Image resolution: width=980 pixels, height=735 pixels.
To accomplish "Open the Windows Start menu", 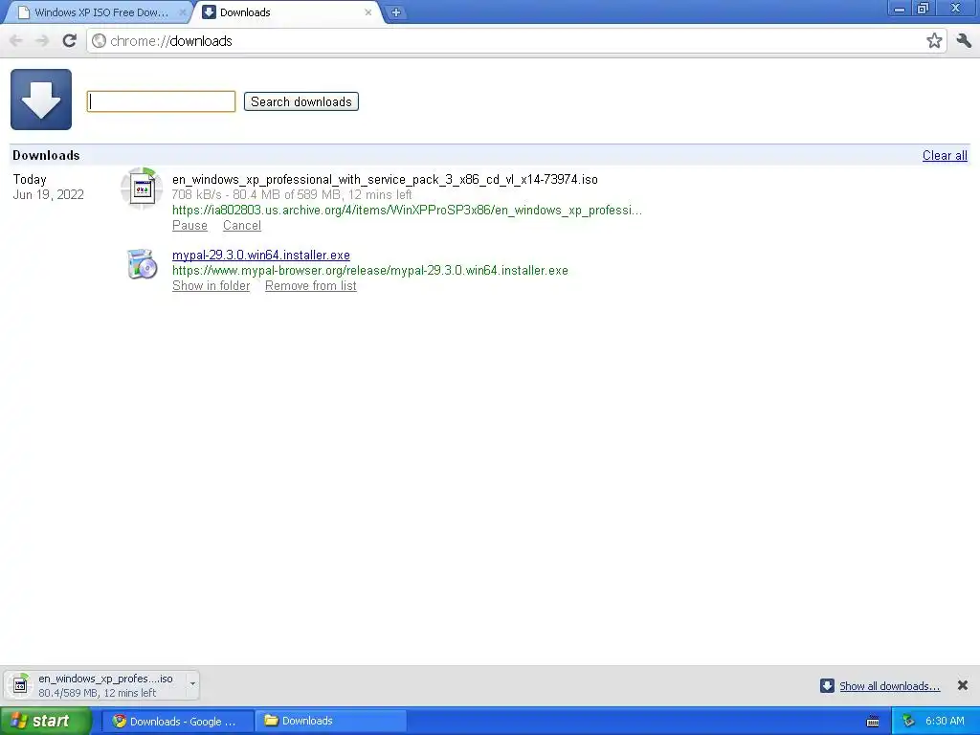I will [45, 721].
